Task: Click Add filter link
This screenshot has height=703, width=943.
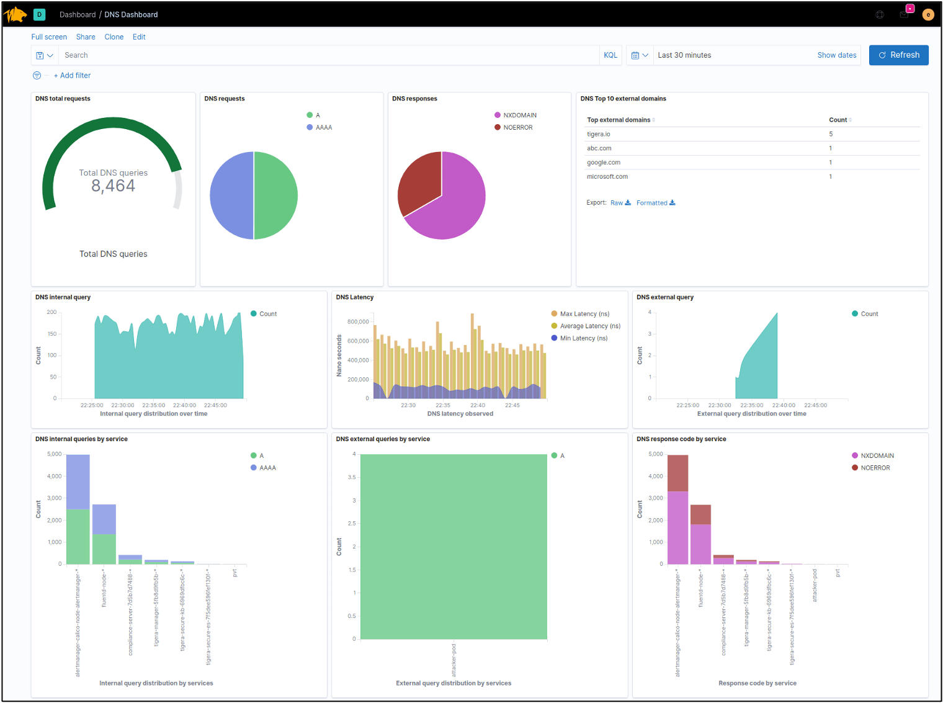Action: [72, 76]
